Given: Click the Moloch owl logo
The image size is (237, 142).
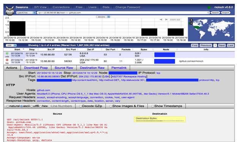Looking at the screenshot, I should pos(9,11).
